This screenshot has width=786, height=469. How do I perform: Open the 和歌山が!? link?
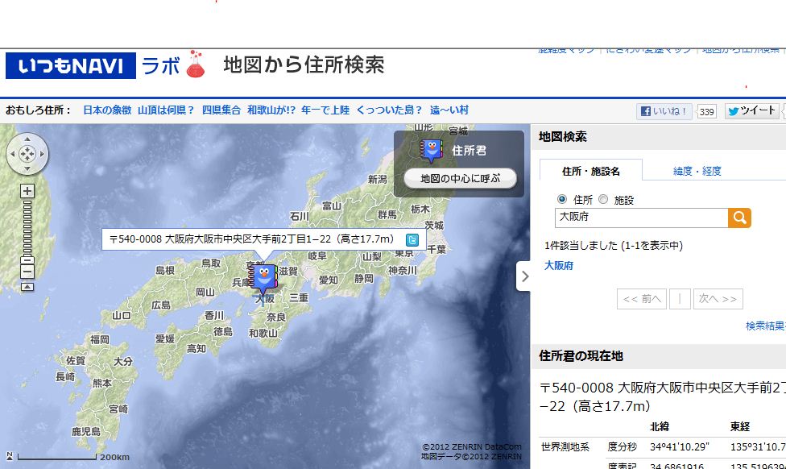(271, 110)
